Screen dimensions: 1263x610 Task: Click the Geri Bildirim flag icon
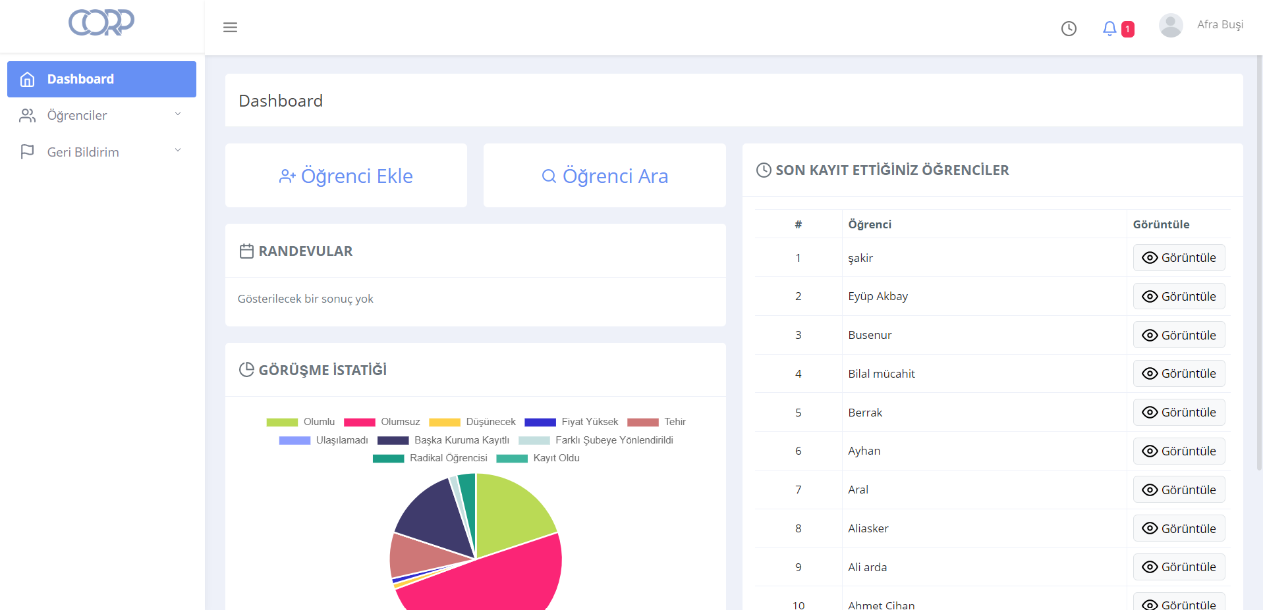coord(27,152)
